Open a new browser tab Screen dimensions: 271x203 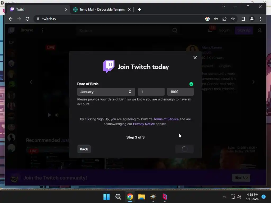click(x=139, y=10)
